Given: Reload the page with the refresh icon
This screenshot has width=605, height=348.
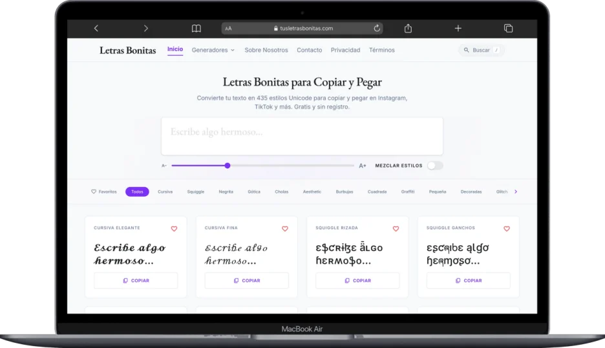Looking at the screenshot, I should click(x=377, y=28).
